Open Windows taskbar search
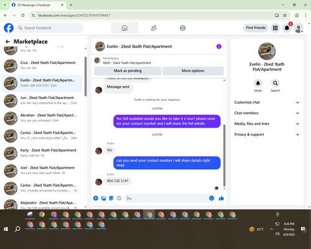Screen dimensions: 311x249 point(17,229)
